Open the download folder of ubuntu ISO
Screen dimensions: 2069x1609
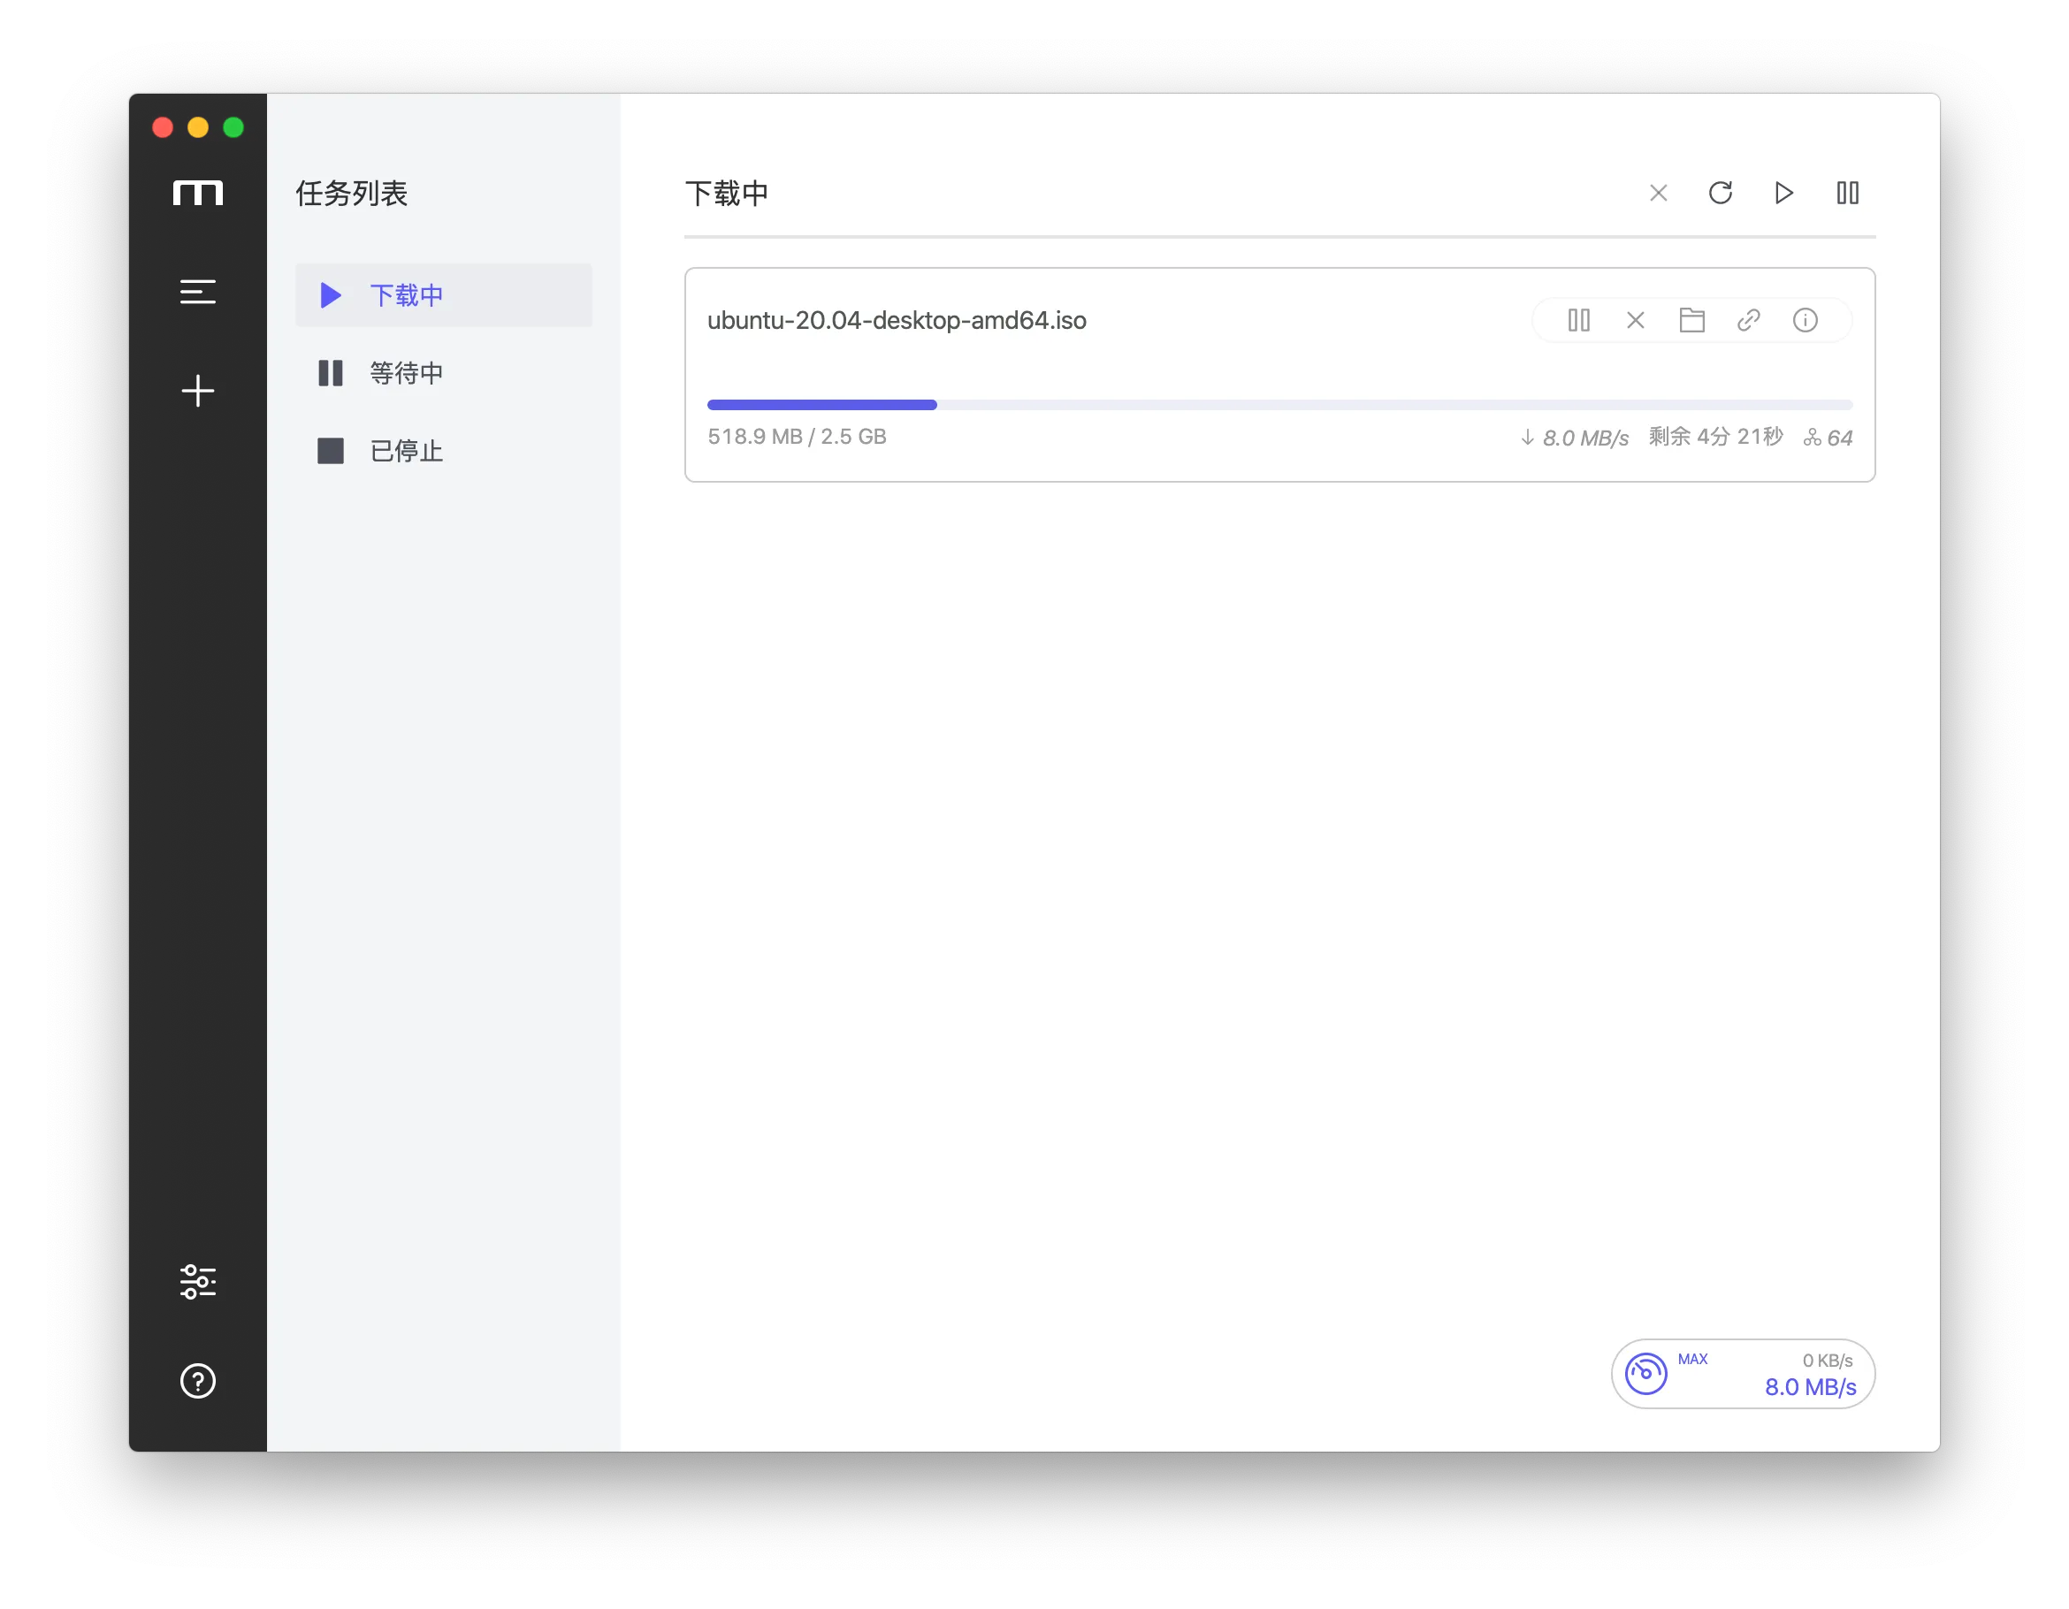(x=1693, y=320)
